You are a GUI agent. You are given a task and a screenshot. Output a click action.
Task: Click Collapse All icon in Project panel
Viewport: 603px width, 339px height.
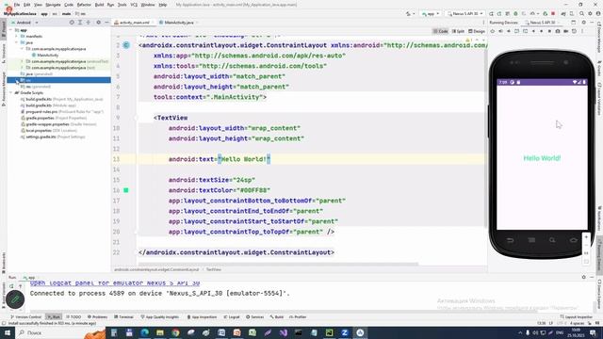coord(89,23)
